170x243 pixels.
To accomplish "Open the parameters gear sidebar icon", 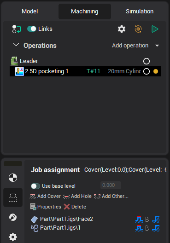I will pos(13,237).
